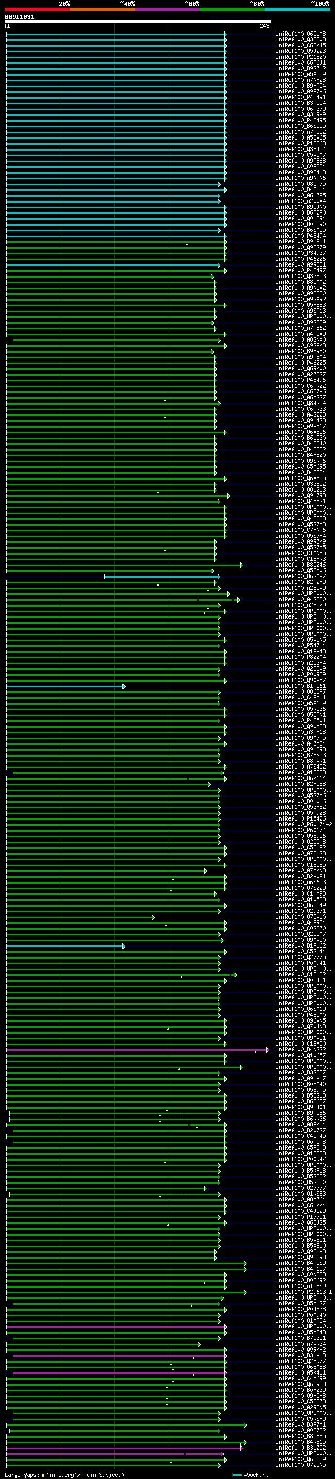
Task: Select hit label UniRef100_Q33BU3
Action: point(300,276)
